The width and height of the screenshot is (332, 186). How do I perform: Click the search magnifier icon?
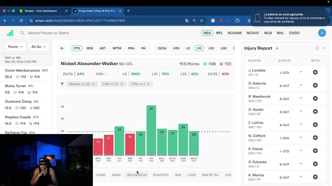click(22, 33)
